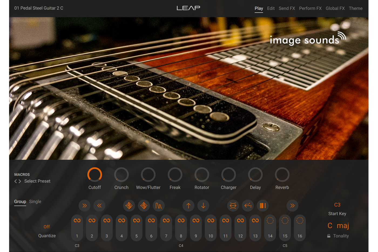Click the up arrow pitch icon
378x252 pixels.
(x=188, y=206)
